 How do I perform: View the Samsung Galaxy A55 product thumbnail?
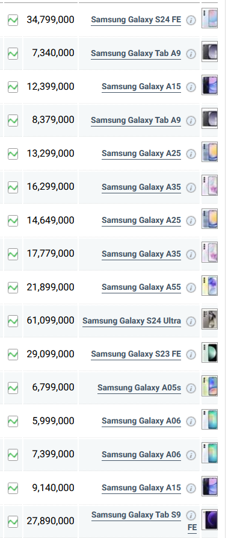point(209,286)
